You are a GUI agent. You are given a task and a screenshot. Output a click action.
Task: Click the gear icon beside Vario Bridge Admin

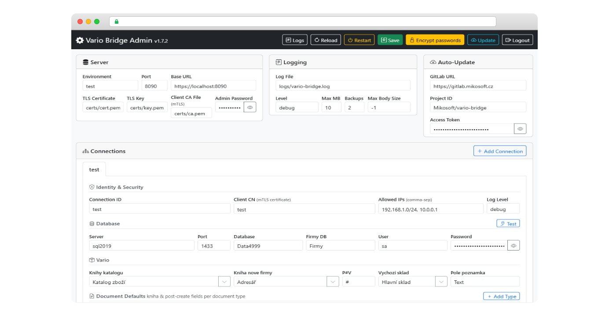(80, 40)
